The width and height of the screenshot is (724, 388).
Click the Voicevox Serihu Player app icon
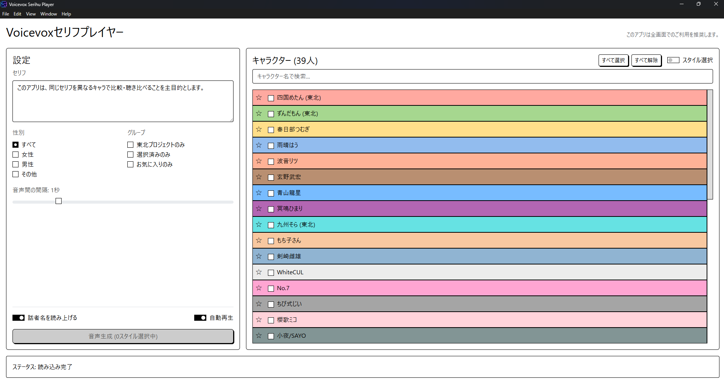[x=4, y=4]
